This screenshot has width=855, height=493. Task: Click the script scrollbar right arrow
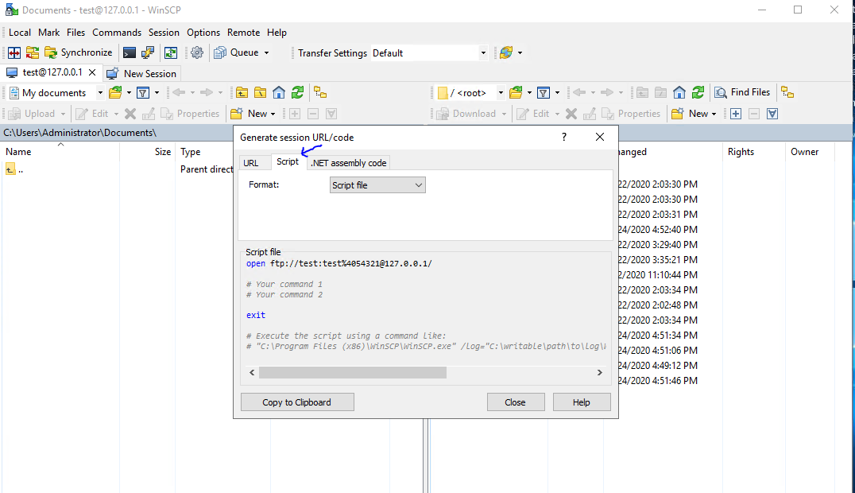600,372
